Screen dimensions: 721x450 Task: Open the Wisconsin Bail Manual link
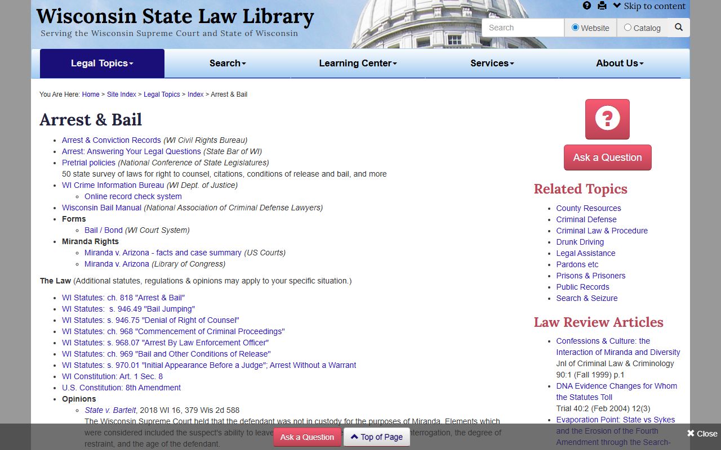click(x=101, y=208)
